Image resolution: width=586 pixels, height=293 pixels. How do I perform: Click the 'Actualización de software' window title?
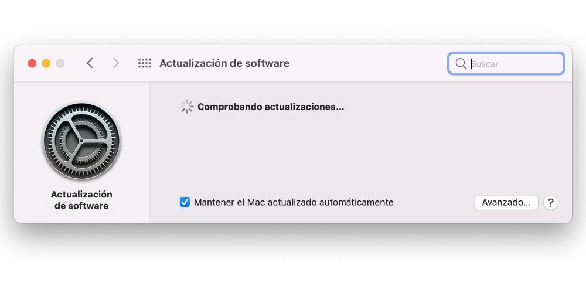click(x=224, y=63)
